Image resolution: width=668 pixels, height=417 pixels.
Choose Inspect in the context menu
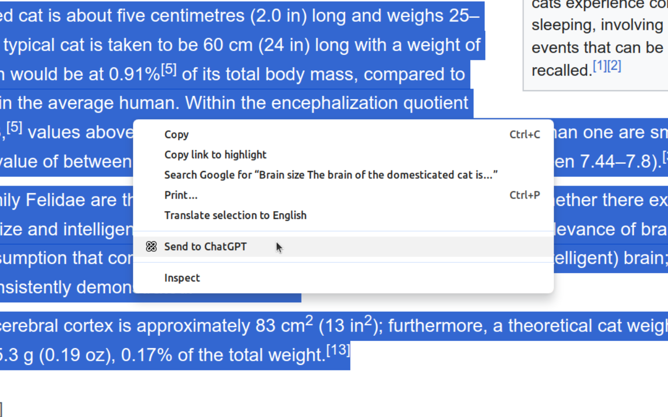[182, 278]
